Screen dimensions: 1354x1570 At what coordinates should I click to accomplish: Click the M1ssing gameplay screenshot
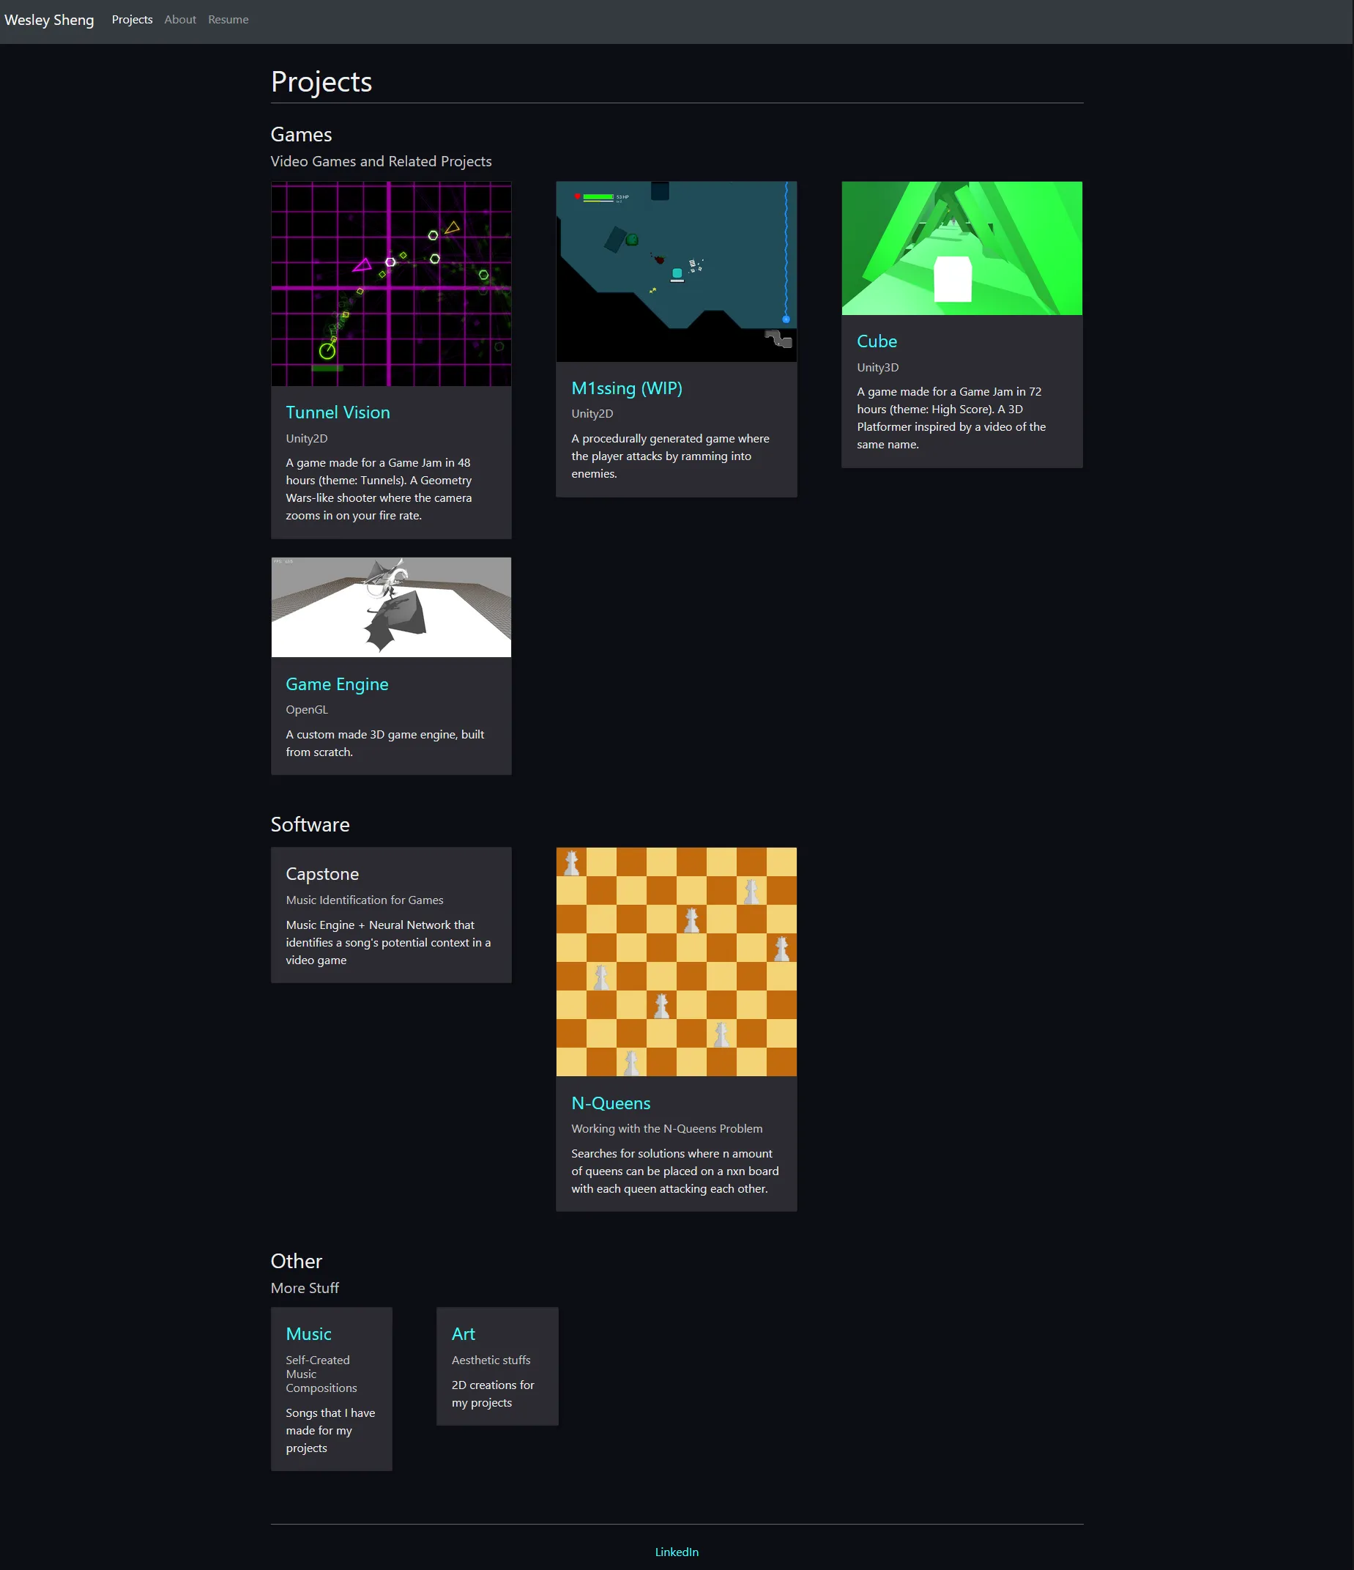(676, 270)
